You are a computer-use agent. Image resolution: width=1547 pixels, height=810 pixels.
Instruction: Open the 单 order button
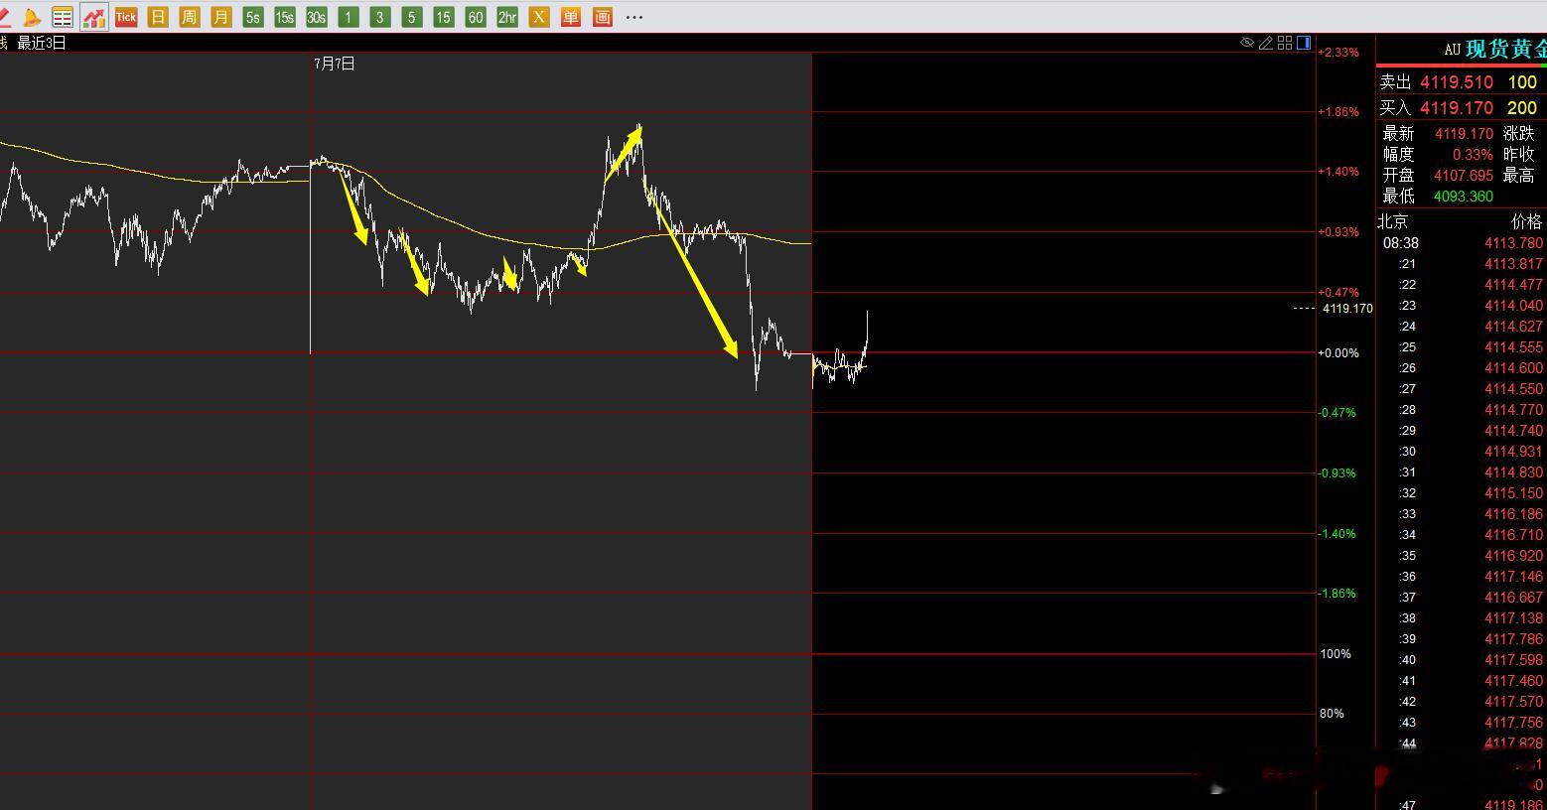click(571, 17)
